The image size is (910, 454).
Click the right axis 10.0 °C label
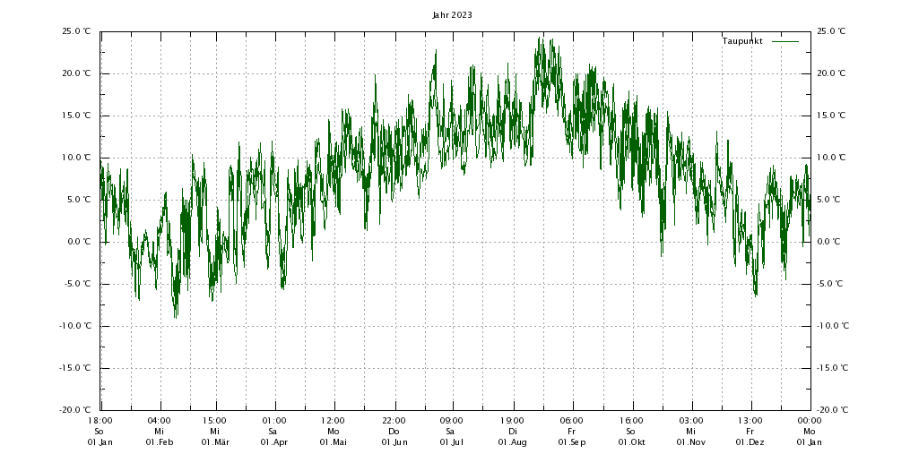(x=831, y=158)
